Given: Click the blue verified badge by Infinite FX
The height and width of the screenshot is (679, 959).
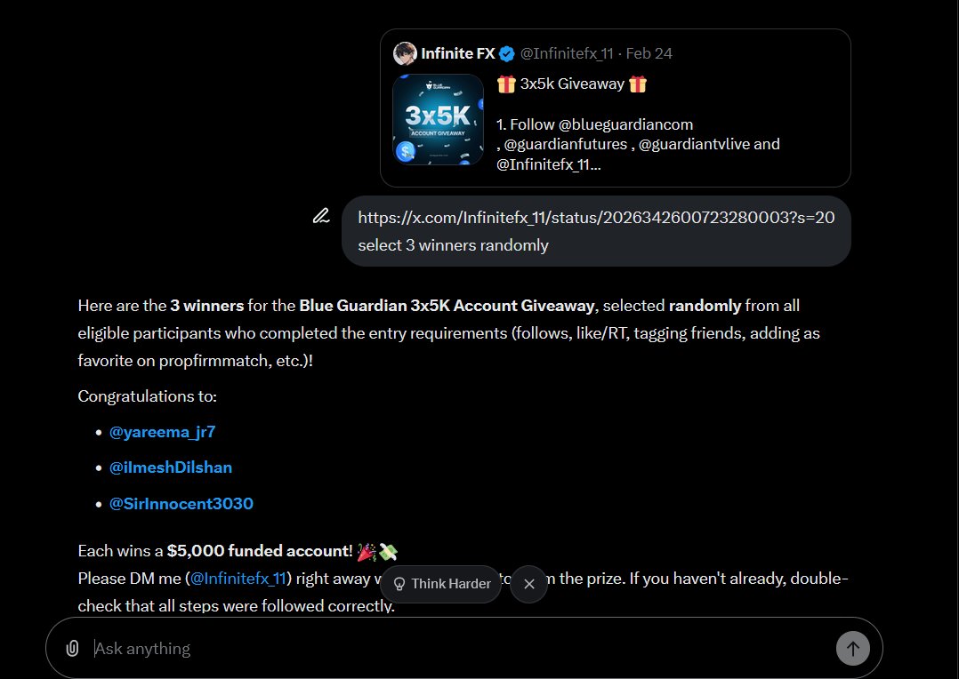Looking at the screenshot, I should (507, 54).
